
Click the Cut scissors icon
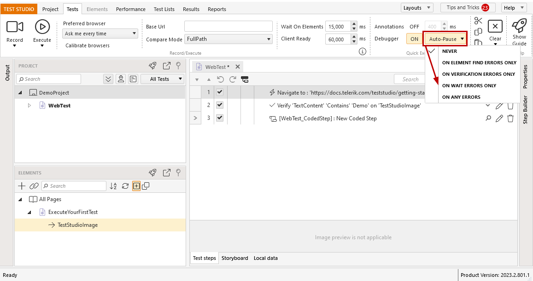coord(478,21)
